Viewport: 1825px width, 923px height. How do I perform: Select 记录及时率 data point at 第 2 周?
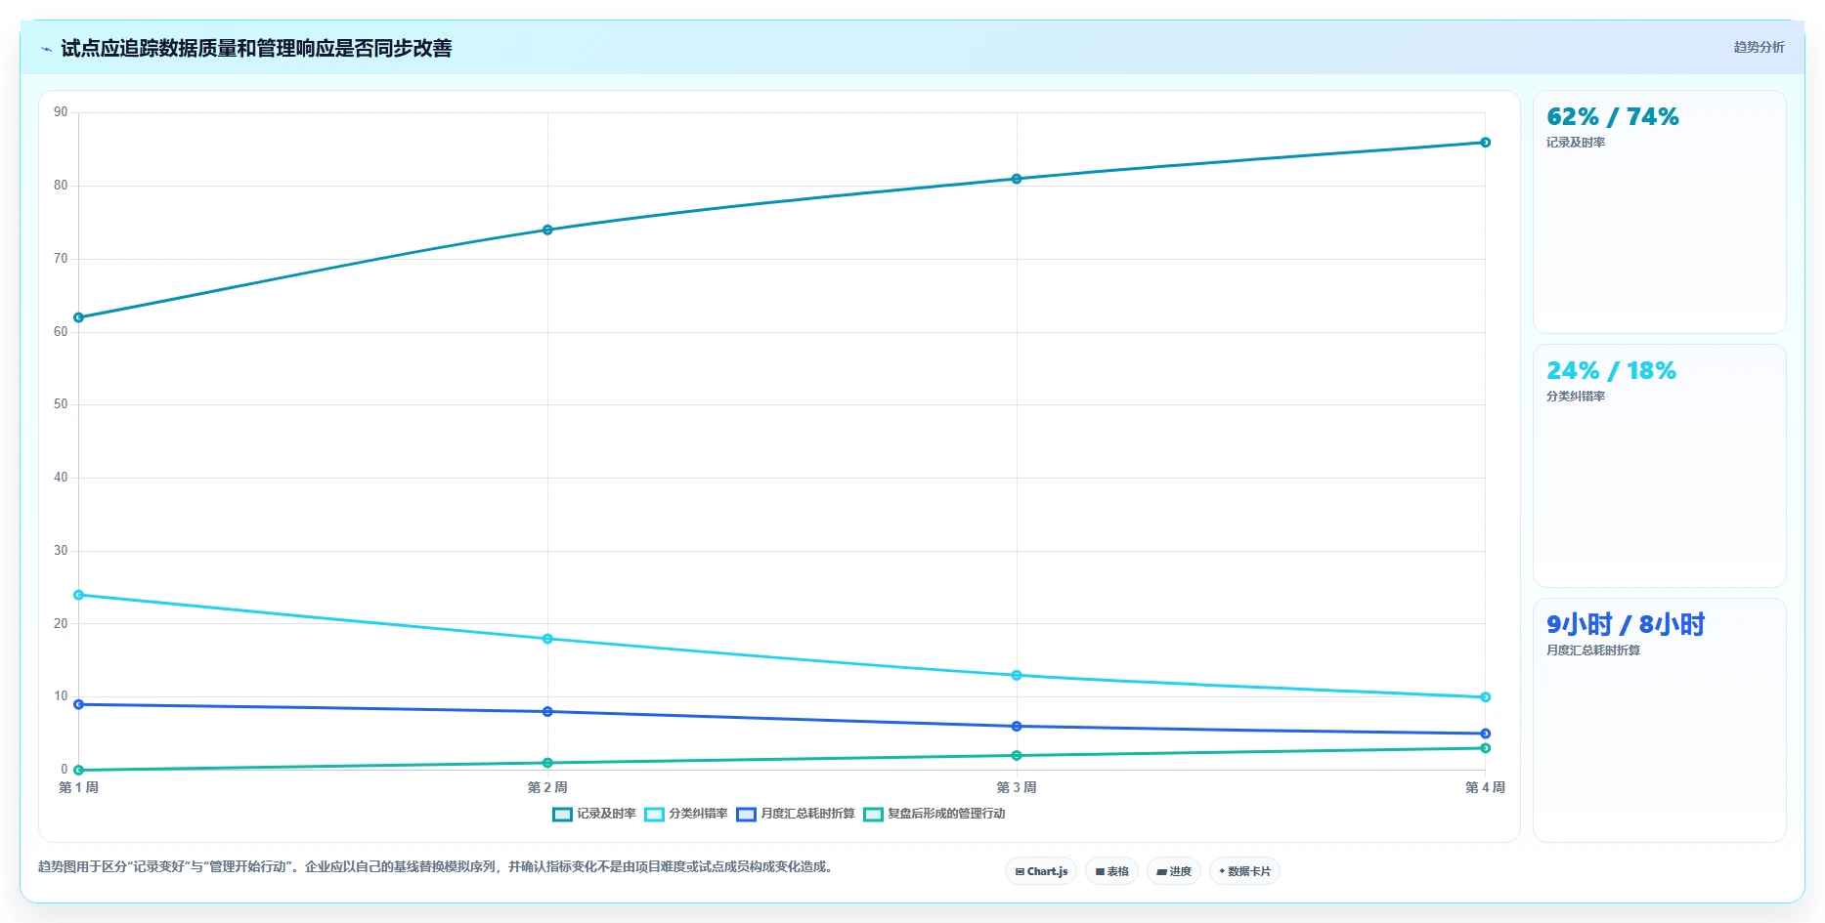(547, 230)
